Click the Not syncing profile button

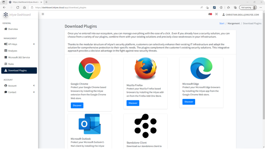tap(248, 7)
